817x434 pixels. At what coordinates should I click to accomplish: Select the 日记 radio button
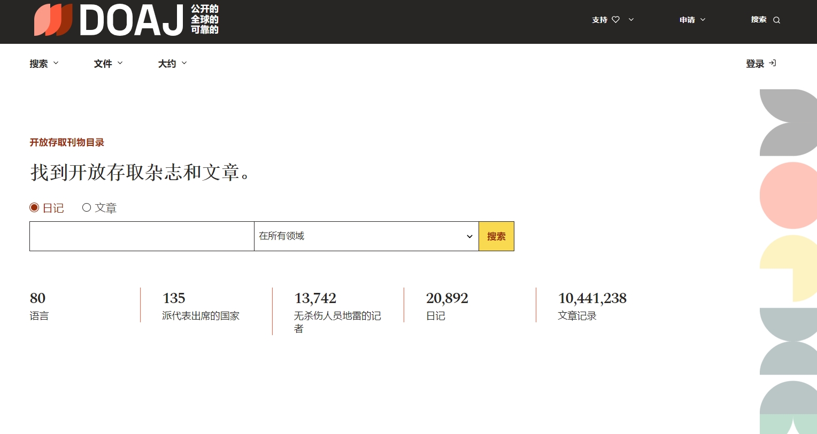click(x=34, y=207)
